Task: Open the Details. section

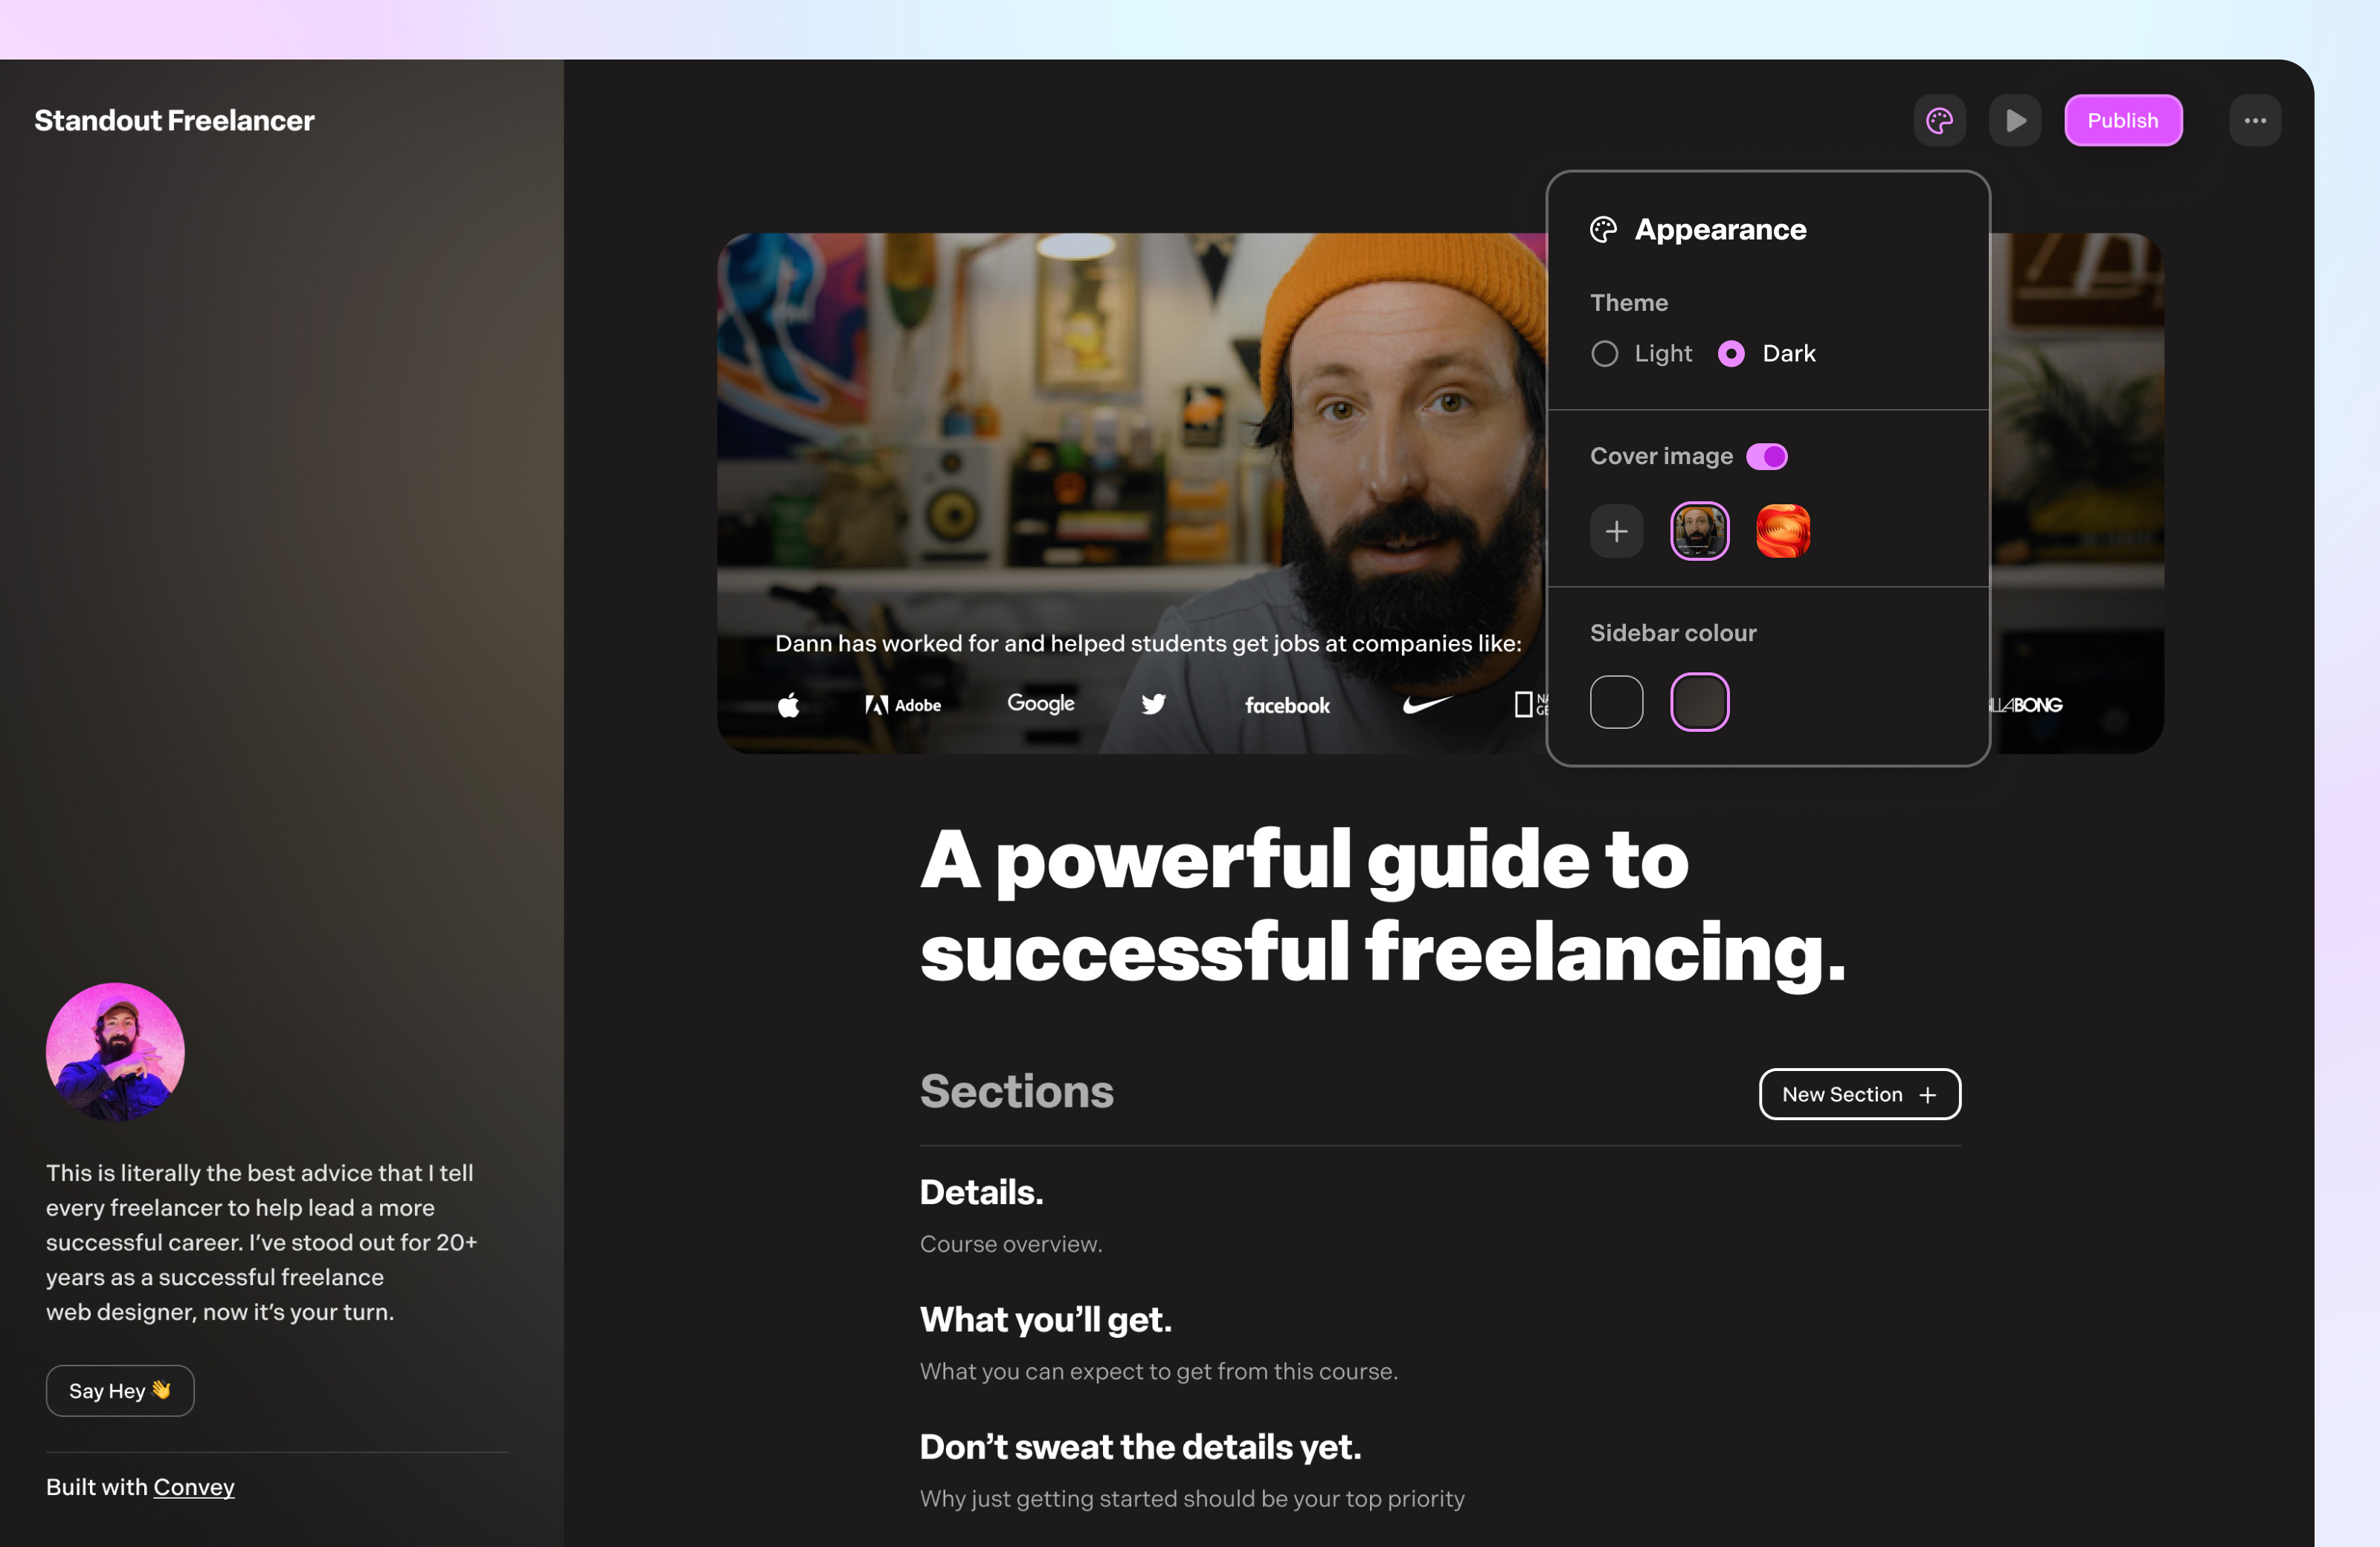Action: (981, 1192)
